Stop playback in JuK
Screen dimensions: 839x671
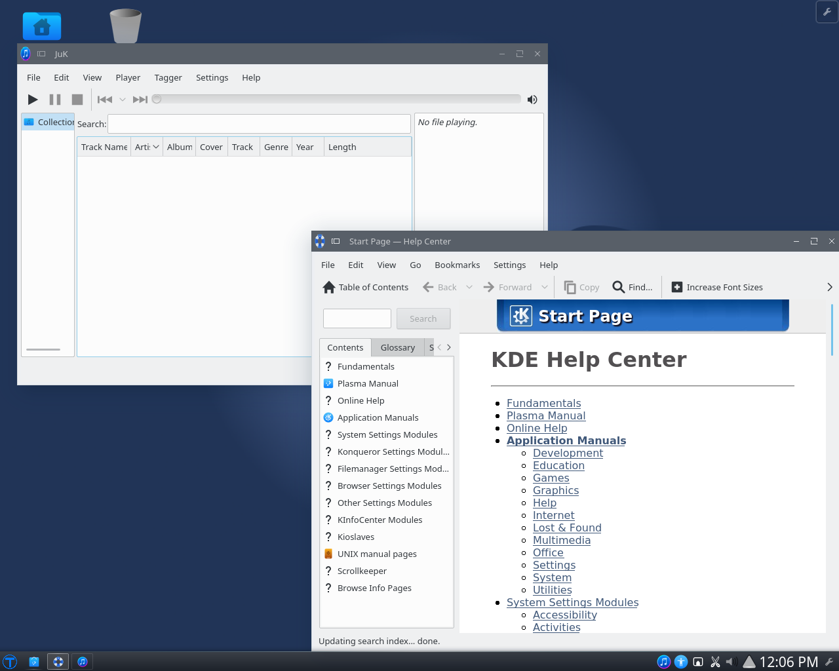(x=77, y=100)
